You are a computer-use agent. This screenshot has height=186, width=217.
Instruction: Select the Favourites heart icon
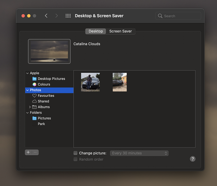[34, 96]
